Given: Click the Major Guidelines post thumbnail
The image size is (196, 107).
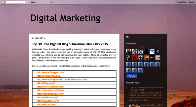Looking at the screenshot, I should pyautogui.click(x=134, y=105).
